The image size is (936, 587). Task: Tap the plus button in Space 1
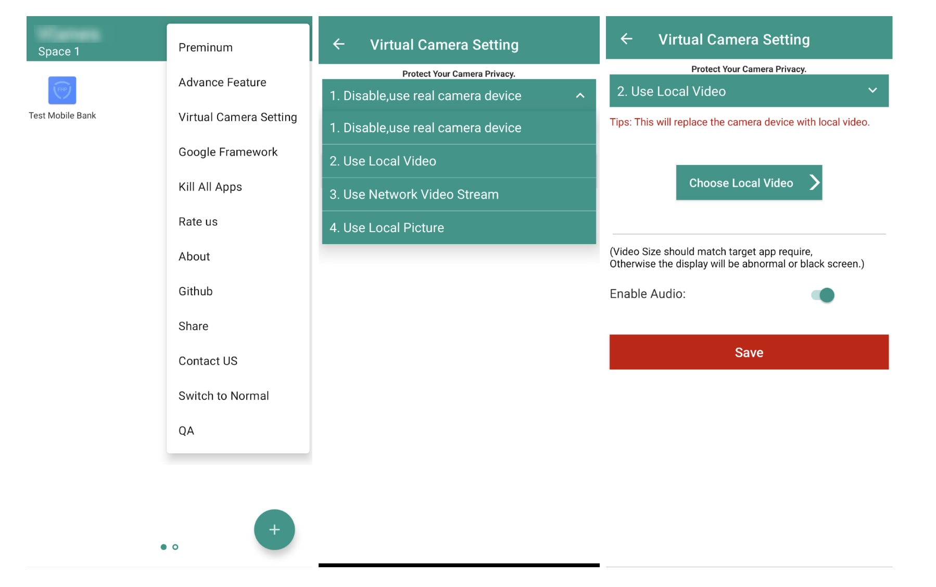pyautogui.click(x=274, y=529)
